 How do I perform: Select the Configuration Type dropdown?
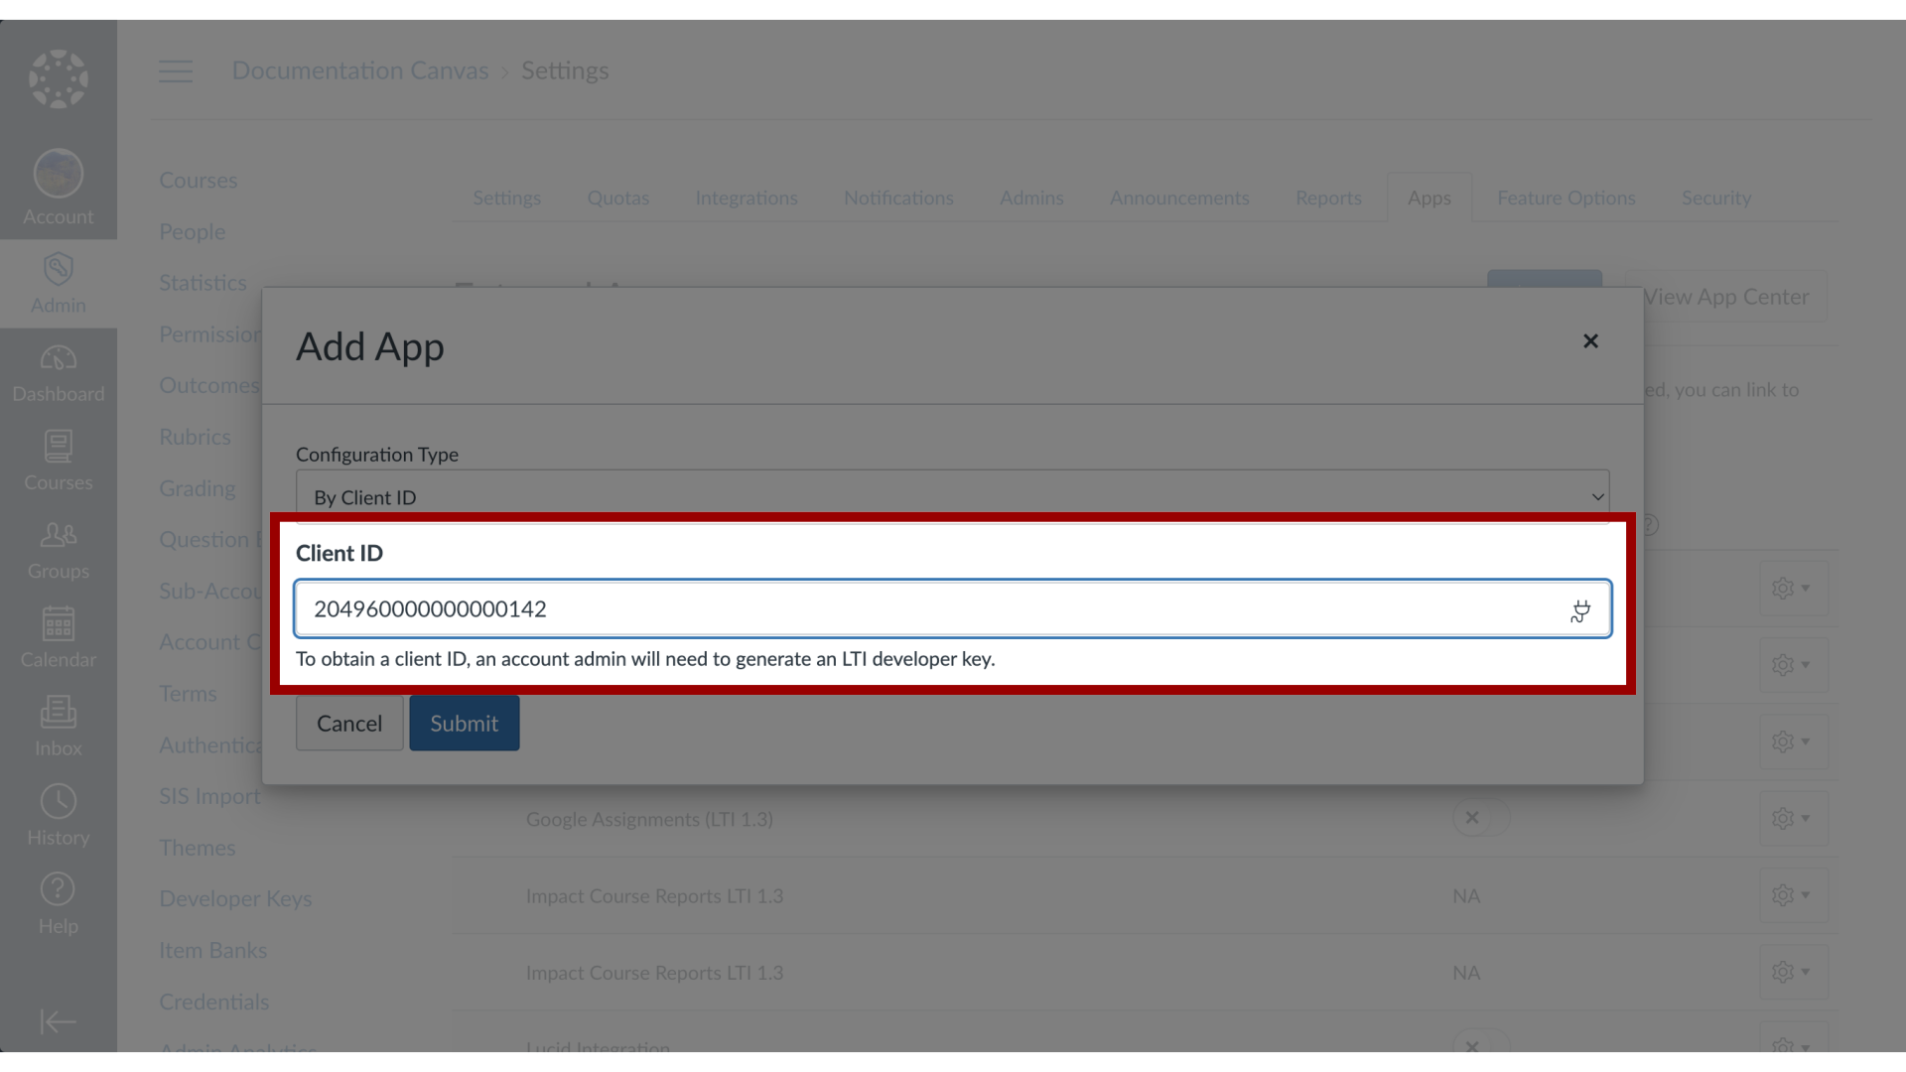[x=953, y=496]
